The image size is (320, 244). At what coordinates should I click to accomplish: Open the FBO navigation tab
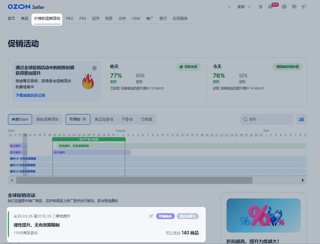69,19
